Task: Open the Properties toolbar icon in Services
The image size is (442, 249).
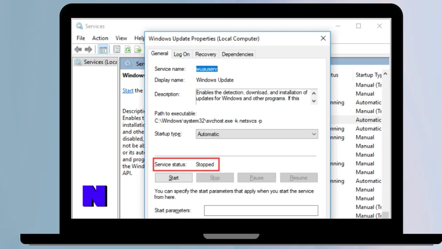Action: tap(117, 49)
